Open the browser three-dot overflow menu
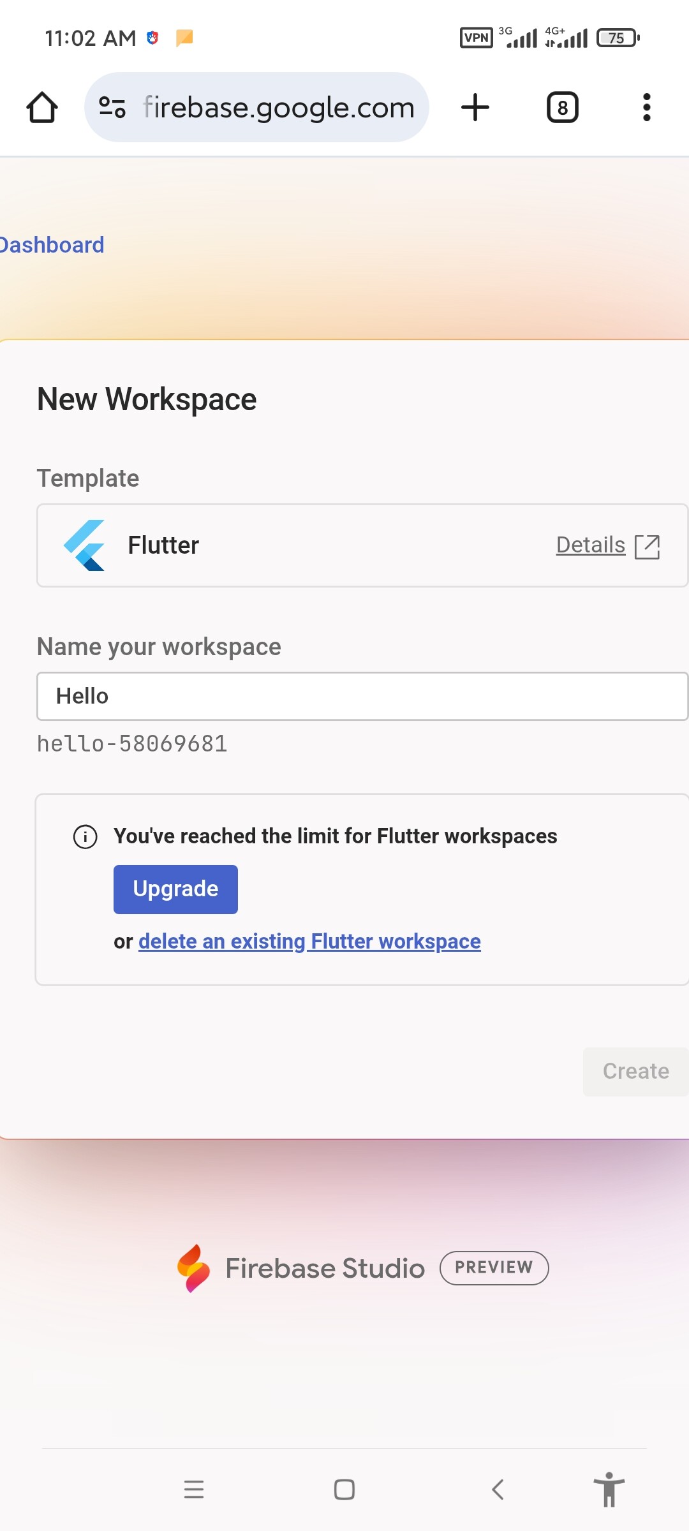 (646, 107)
